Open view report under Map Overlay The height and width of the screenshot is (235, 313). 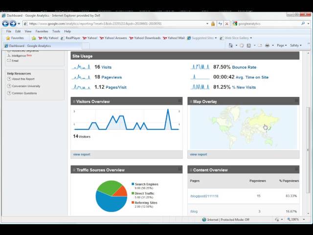click(x=199, y=155)
